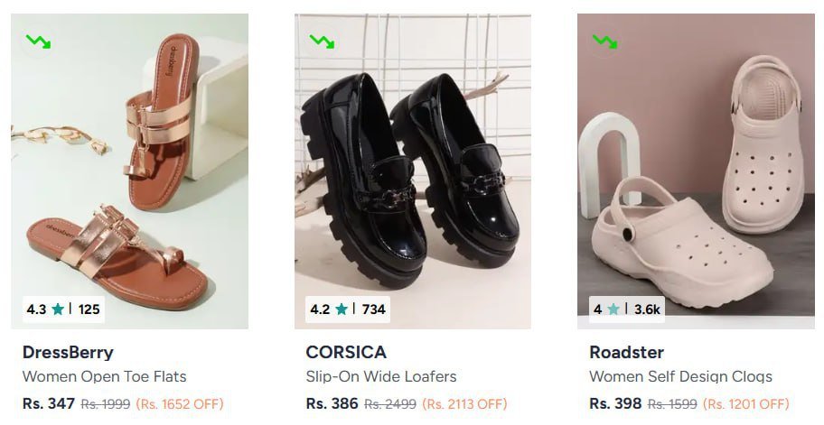Click the rating star on Roadster clogs
This screenshot has height=425, width=824.
614,310
